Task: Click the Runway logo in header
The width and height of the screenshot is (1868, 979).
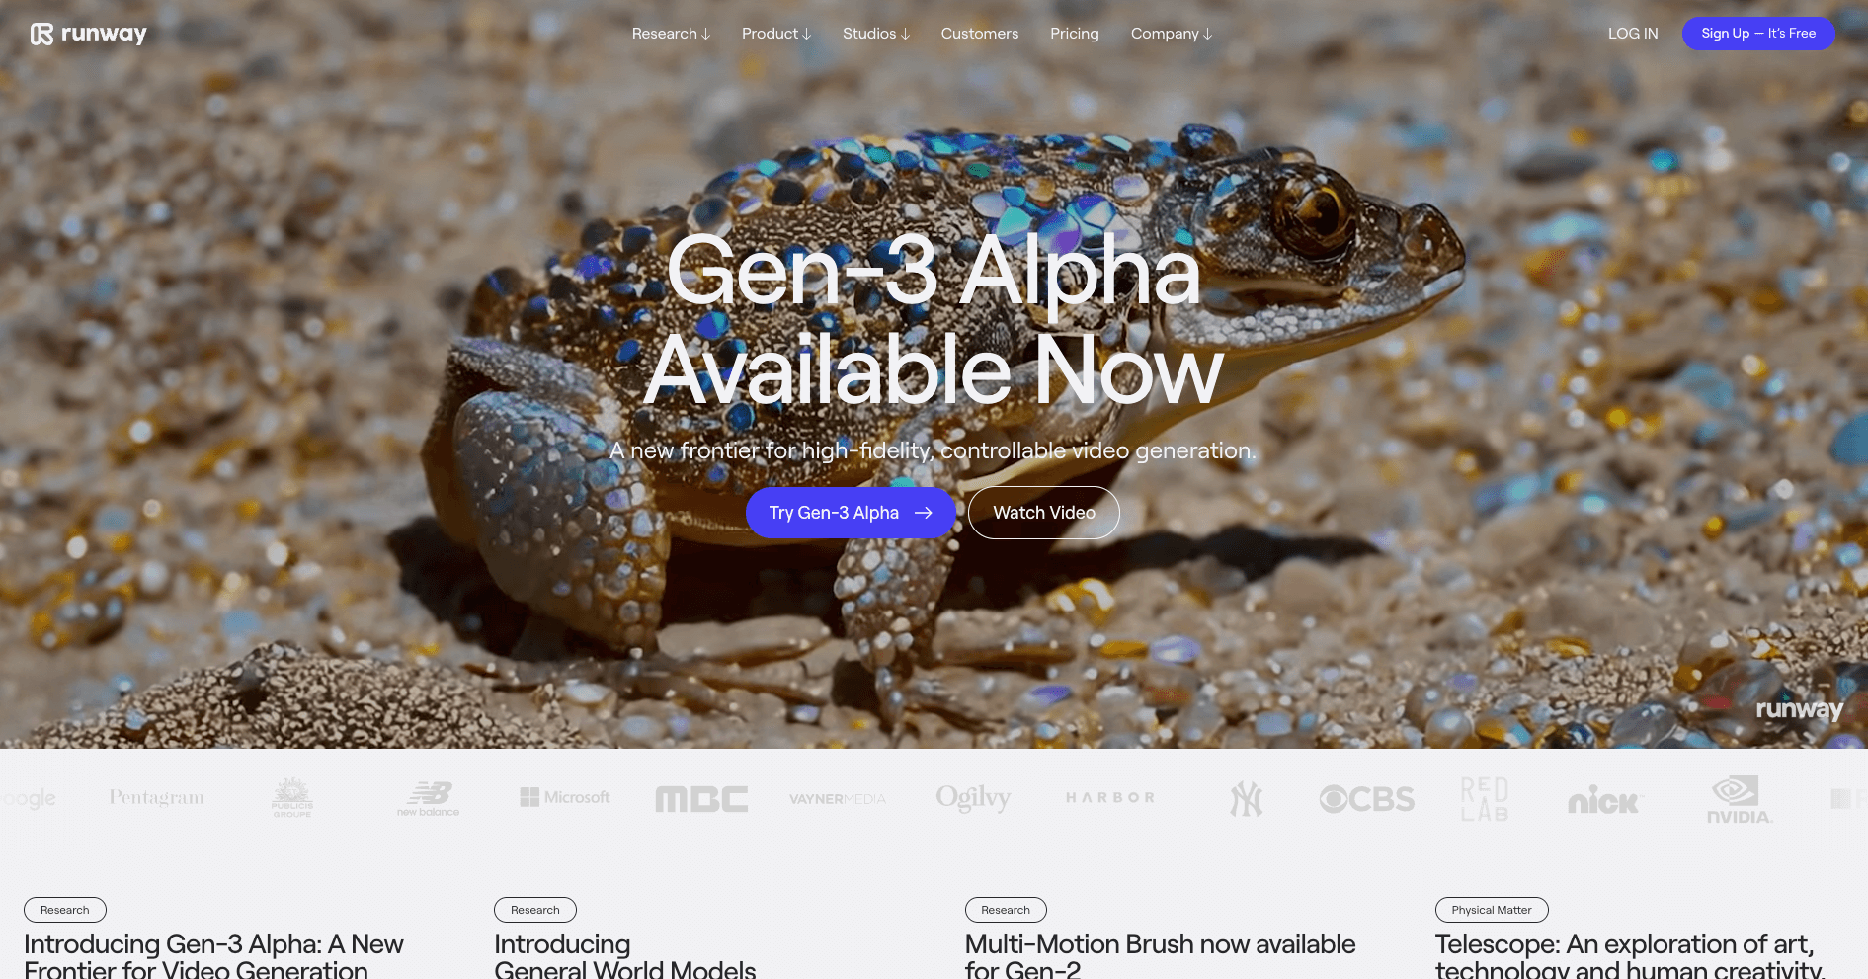Action: click(88, 34)
